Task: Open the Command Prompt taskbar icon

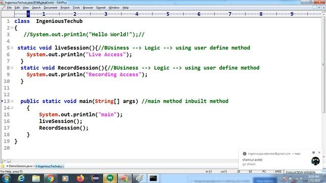Action: click(x=153, y=178)
